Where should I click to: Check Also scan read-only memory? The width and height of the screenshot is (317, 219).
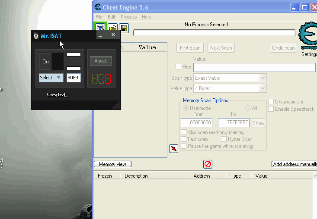[183, 132]
